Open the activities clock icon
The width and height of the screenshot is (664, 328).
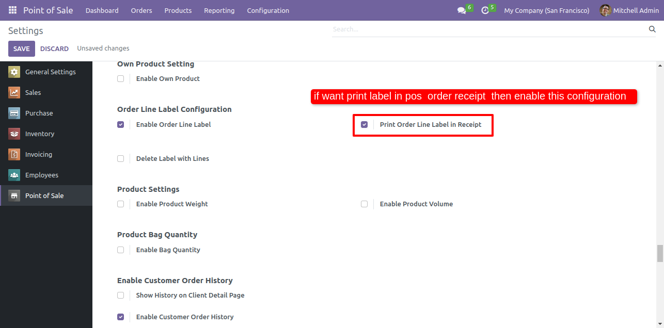485,10
